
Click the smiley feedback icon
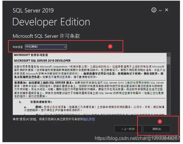tap(154, 10)
